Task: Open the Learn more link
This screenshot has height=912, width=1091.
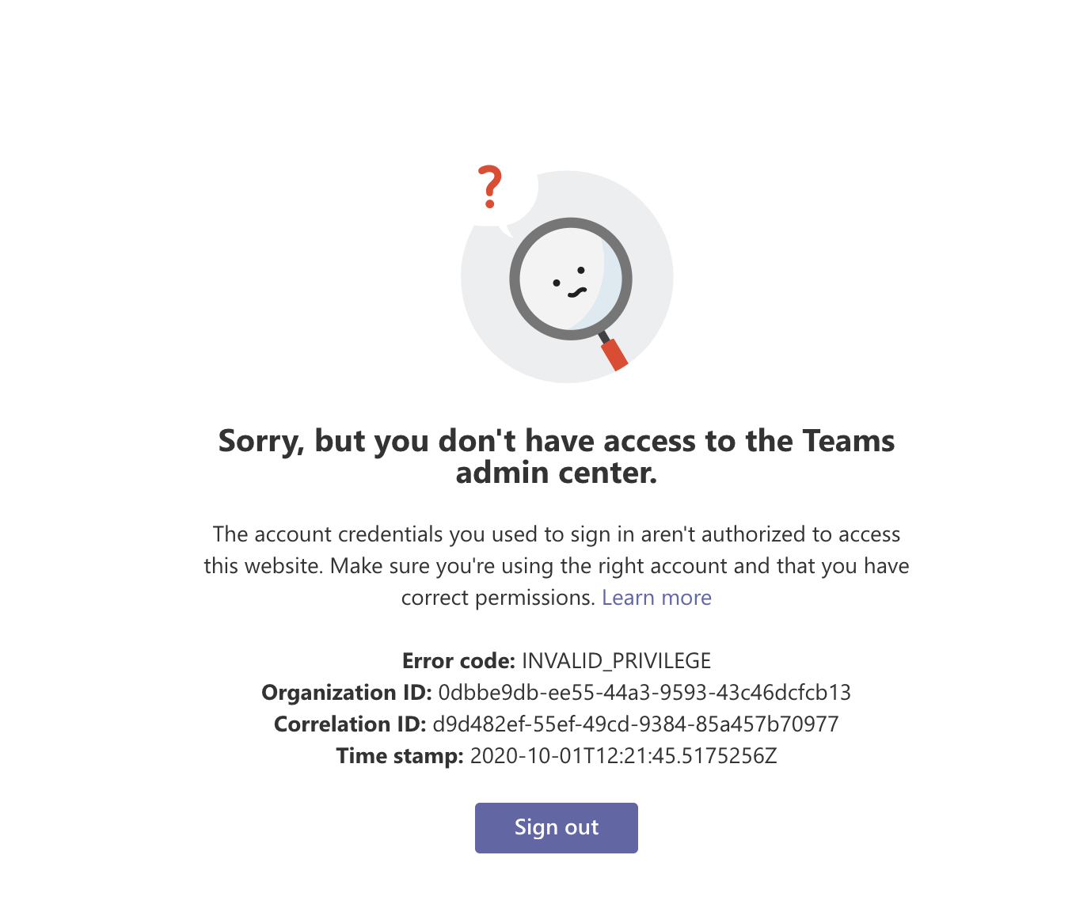Action: 656,598
